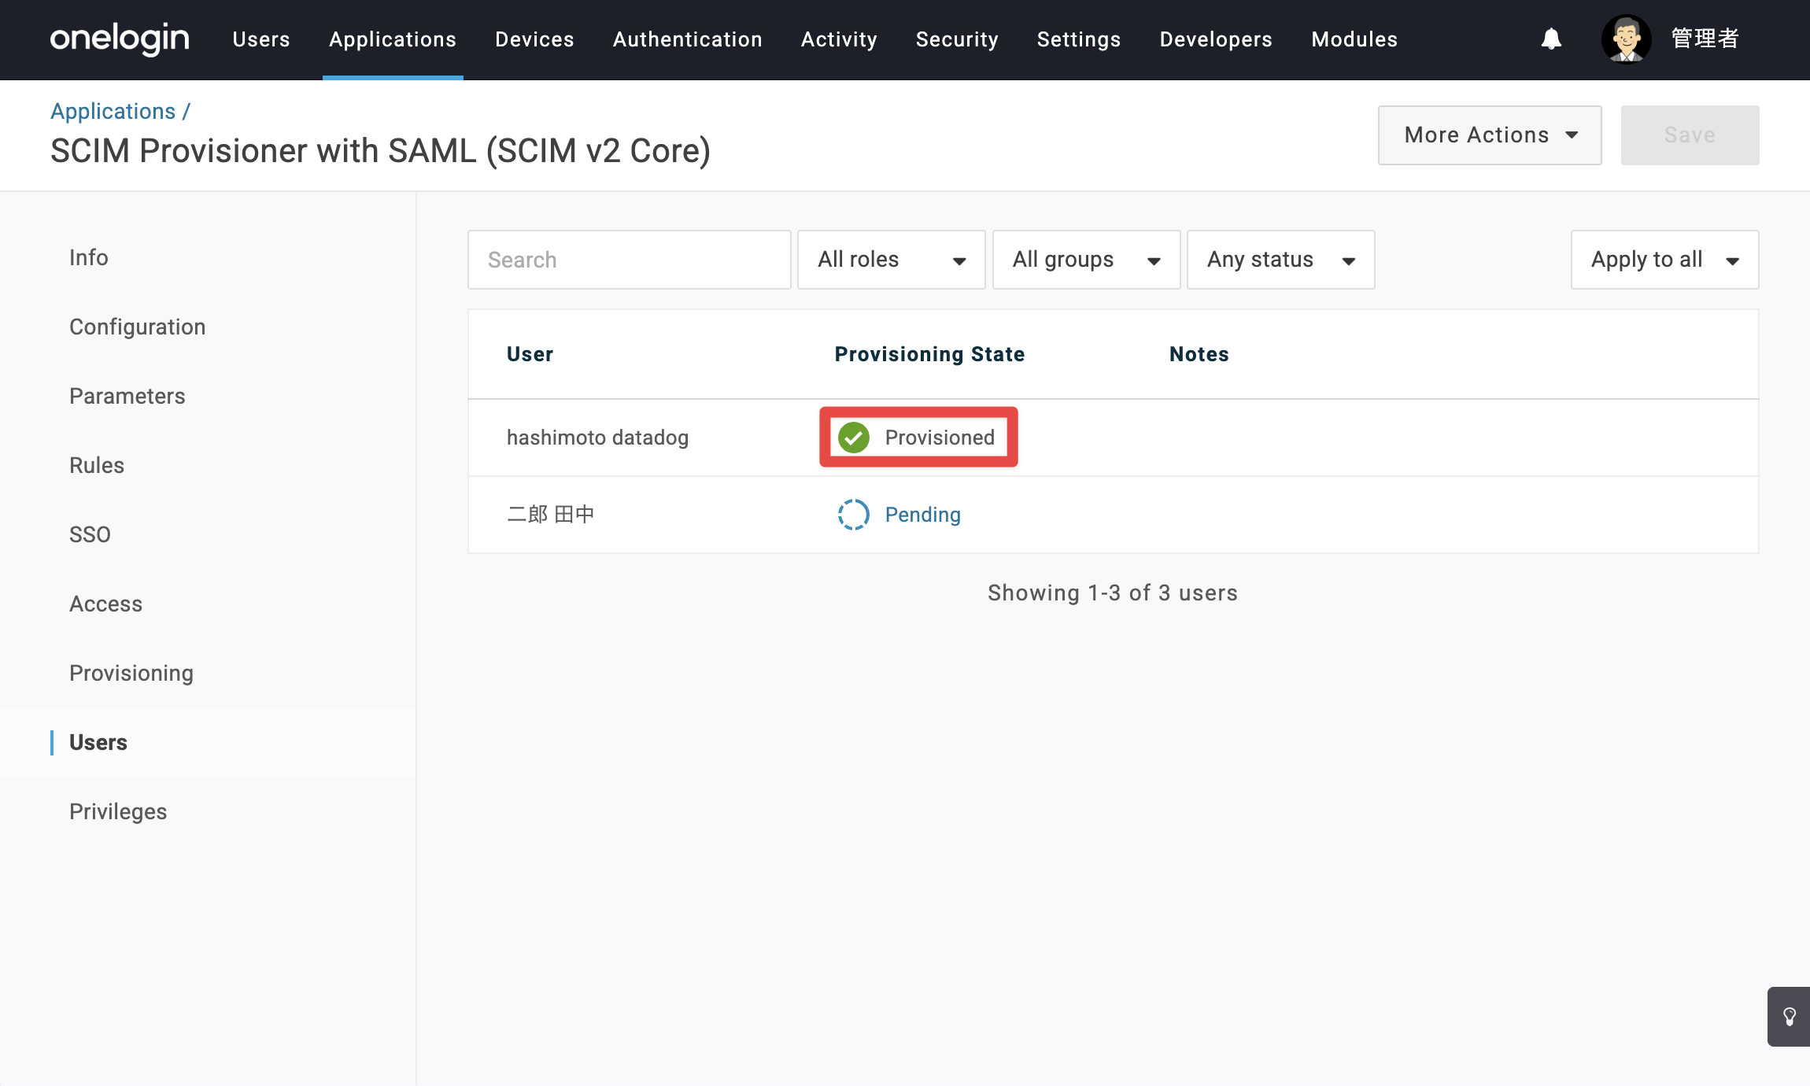Open the notifications bell

1551,39
